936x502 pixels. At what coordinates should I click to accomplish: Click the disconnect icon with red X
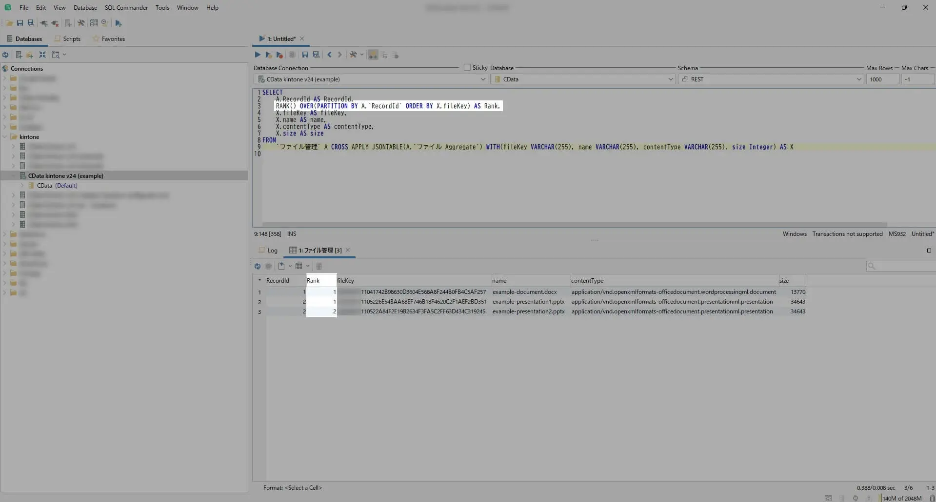[x=55, y=23]
